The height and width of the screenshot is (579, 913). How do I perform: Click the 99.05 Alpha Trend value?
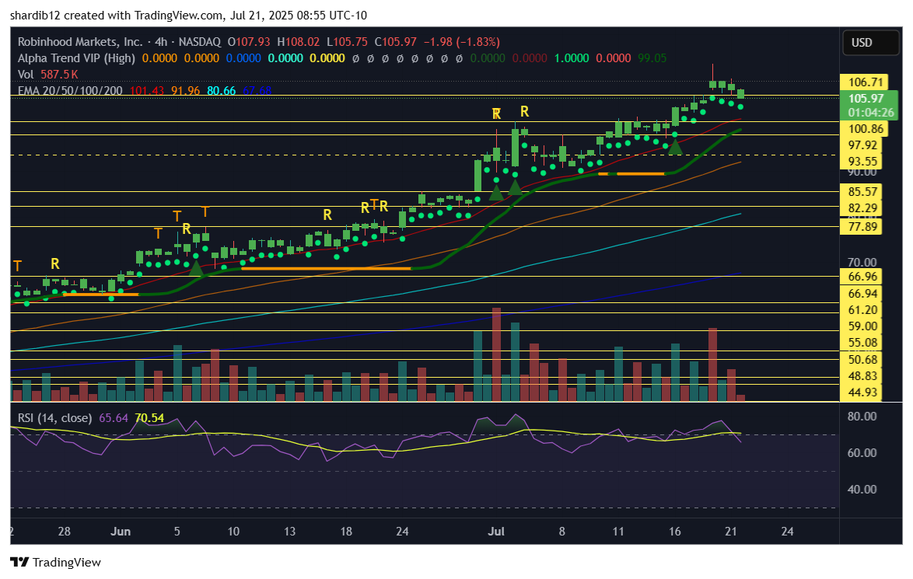[652, 58]
